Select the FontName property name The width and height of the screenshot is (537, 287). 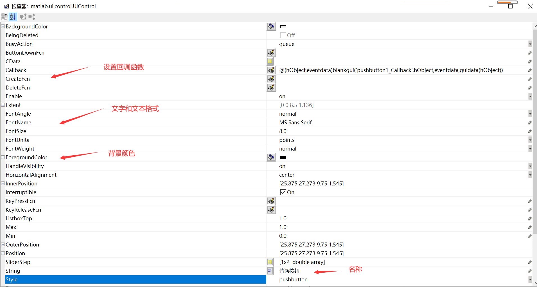pos(18,122)
